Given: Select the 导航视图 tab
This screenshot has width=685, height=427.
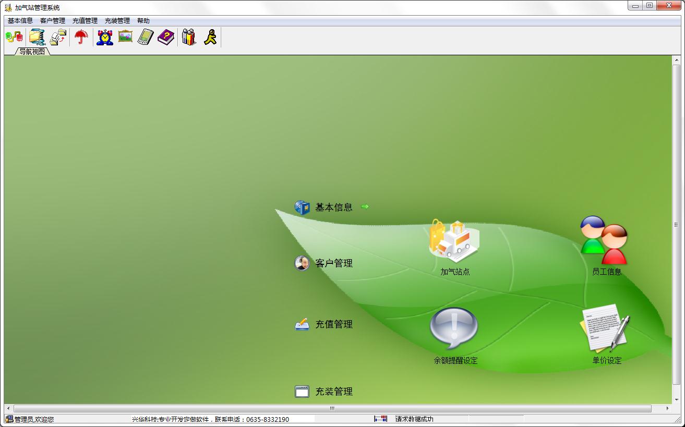Looking at the screenshot, I should (x=32, y=51).
